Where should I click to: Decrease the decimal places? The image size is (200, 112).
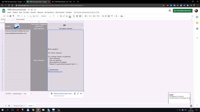(31, 16)
